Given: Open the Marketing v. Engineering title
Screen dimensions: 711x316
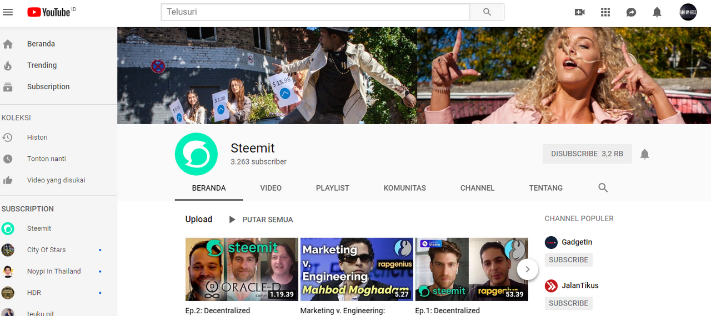Looking at the screenshot, I should point(343,311).
